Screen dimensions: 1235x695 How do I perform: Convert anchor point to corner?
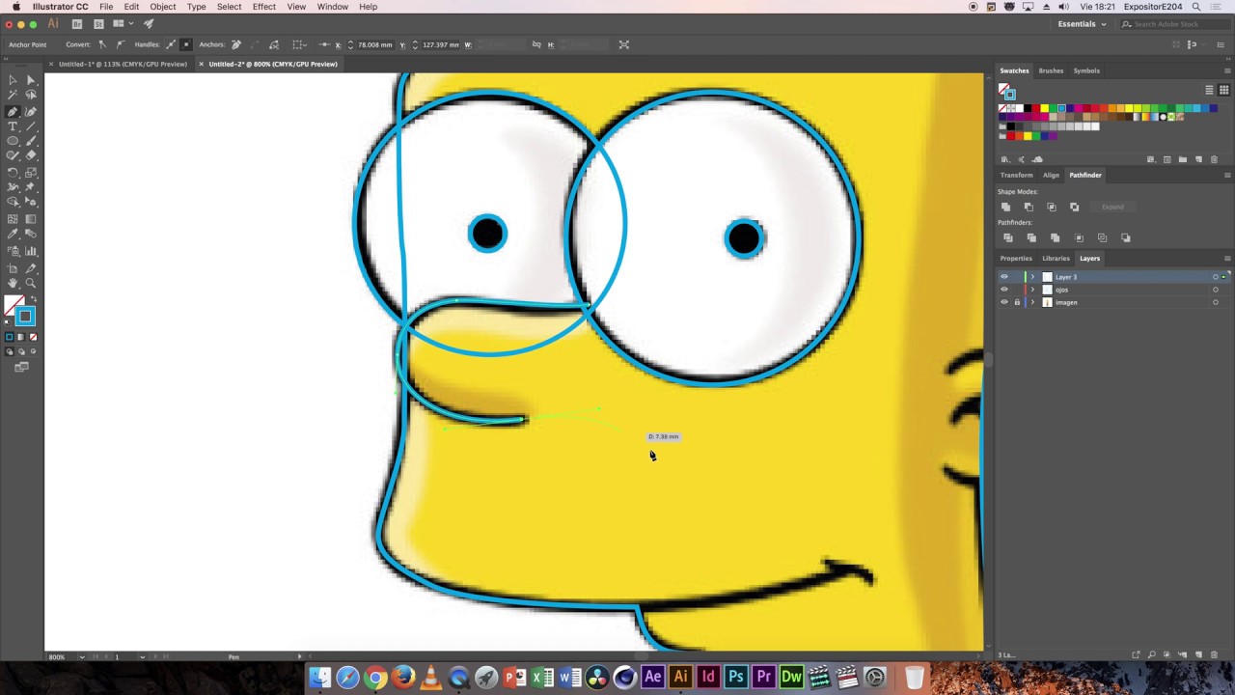point(102,44)
